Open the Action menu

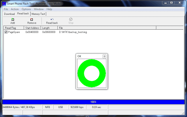click(x=15, y=9)
